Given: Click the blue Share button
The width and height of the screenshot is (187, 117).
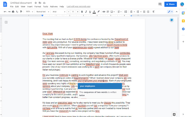Looking at the screenshot, I should (x=171, y=4).
